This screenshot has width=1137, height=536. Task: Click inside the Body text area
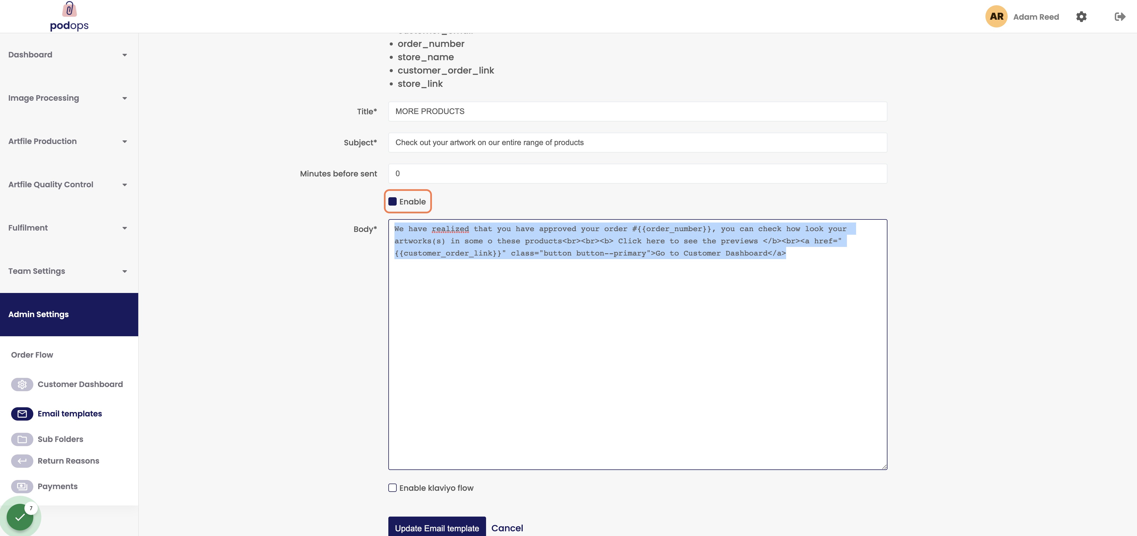click(x=637, y=345)
